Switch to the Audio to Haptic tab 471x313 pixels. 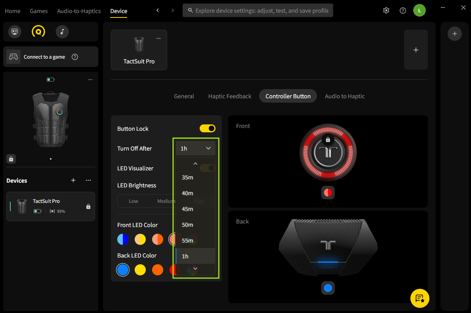point(345,96)
